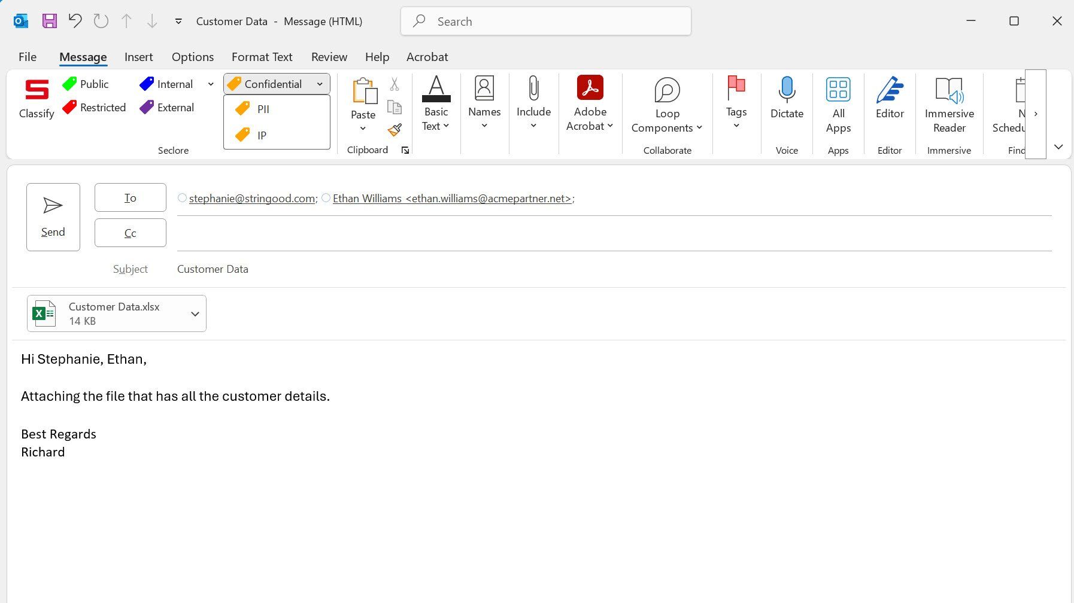Open the Tags flag dropdown

point(736,102)
